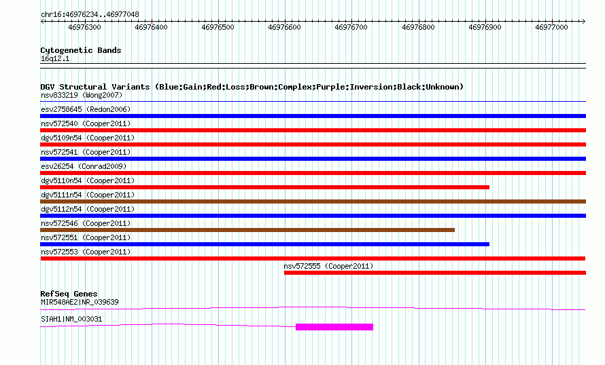Viewport: 605px width, 365px height.
Task: Click the ruler's left end arrow
Action: click(x=42, y=22)
